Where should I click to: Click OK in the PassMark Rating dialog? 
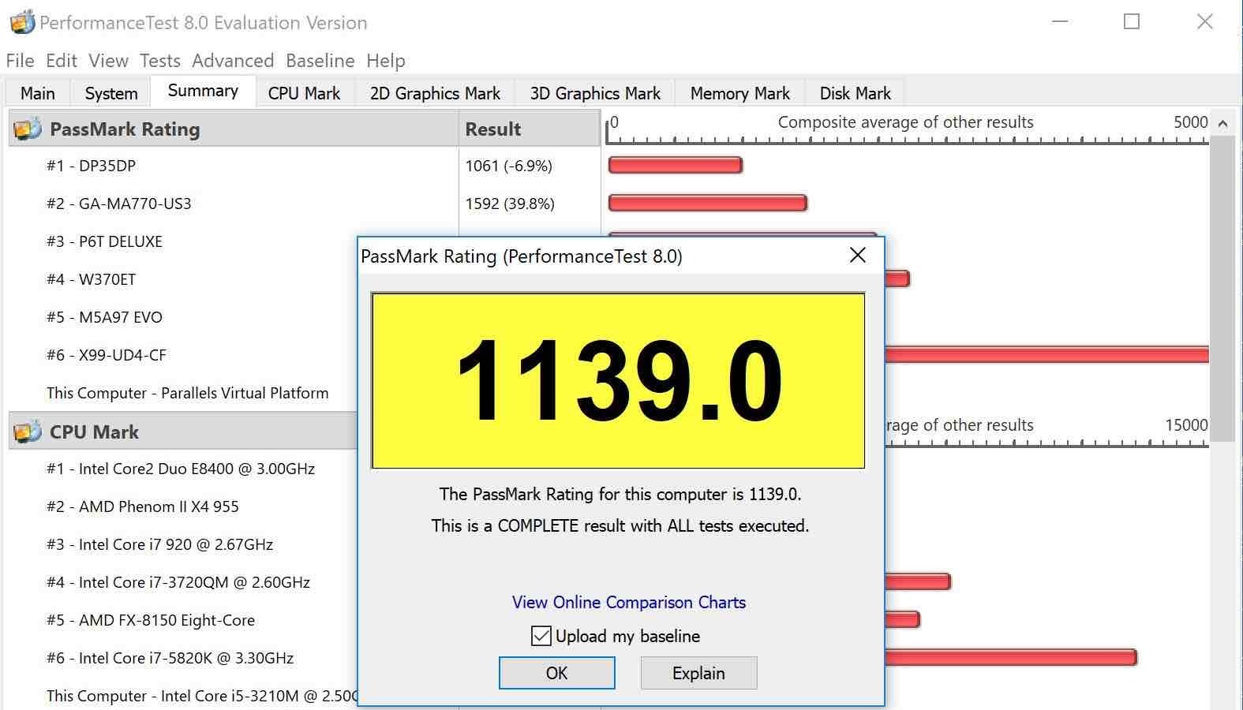(x=557, y=673)
